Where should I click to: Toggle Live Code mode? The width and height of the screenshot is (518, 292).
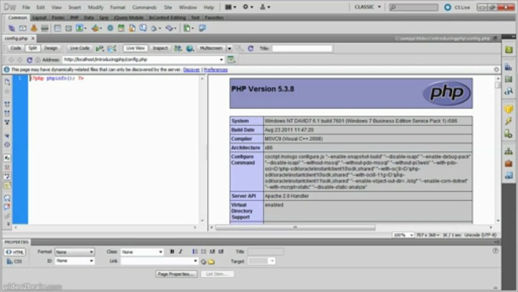pos(79,48)
